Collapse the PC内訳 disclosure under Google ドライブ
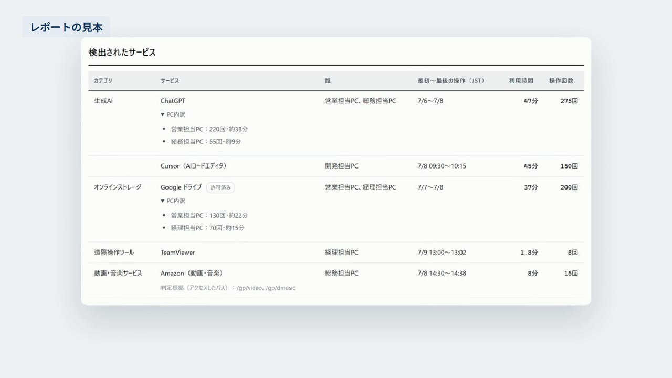Image resolution: width=672 pixels, height=378 pixels. tap(173, 201)
